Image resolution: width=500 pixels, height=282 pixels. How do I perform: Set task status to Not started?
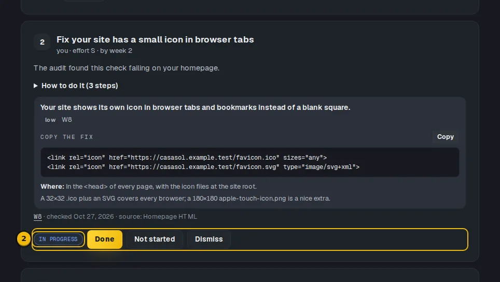155,239
